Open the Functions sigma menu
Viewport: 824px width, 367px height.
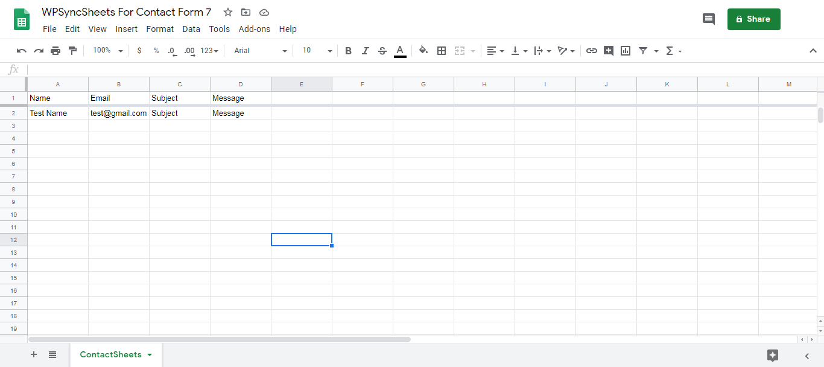673,51
